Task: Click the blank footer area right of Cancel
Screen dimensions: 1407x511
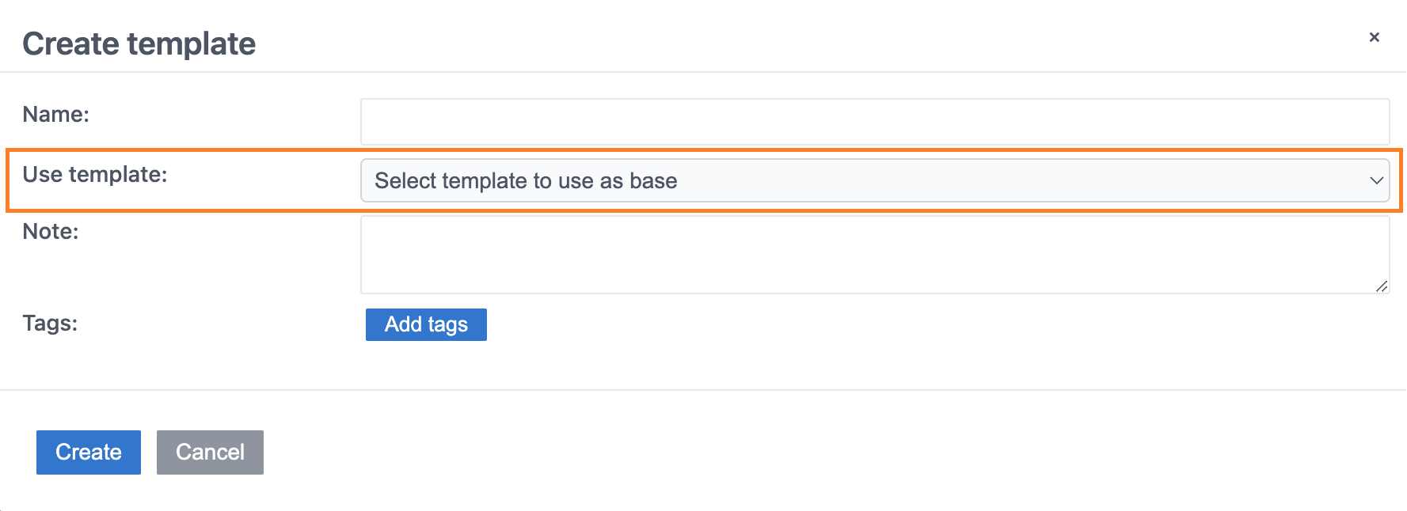Action: (792, 452)
